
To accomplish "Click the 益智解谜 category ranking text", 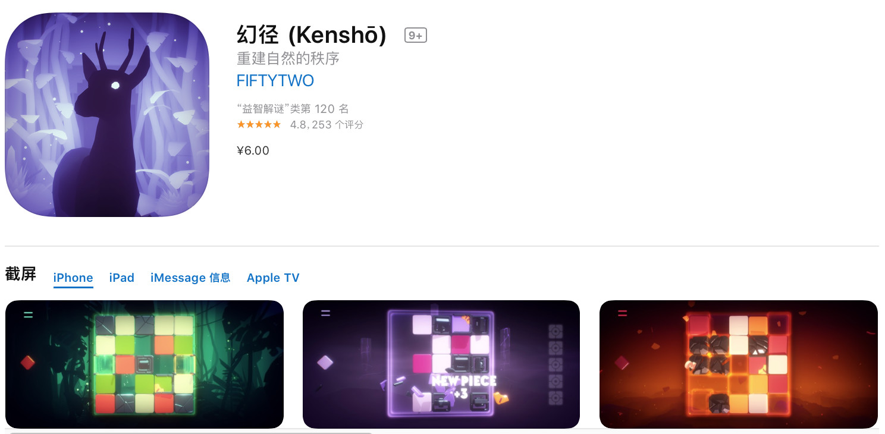I will (293, 109).
